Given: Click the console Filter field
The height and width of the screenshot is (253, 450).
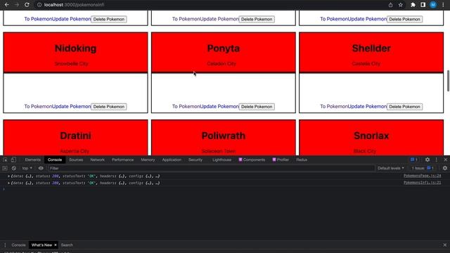Looking at the screenshot, I should pos(211,168).
